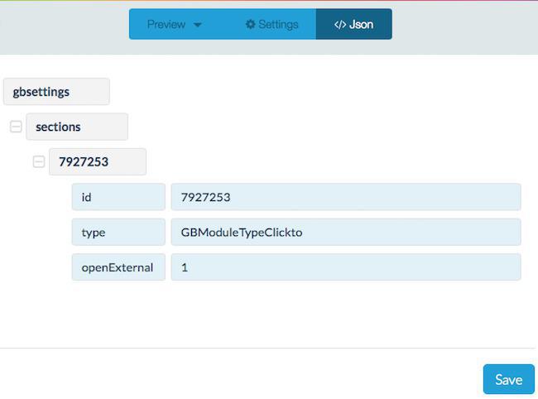
Task: Click the type key field
Action: point(118,233)
